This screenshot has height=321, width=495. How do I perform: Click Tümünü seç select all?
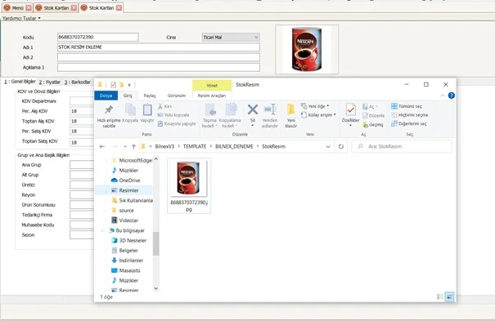point(407,106)
